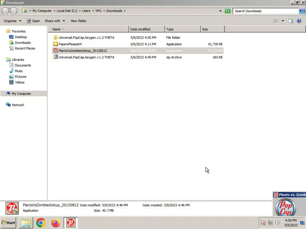
Task: Click the File folder type cell
Action: (x=173, y=38)
